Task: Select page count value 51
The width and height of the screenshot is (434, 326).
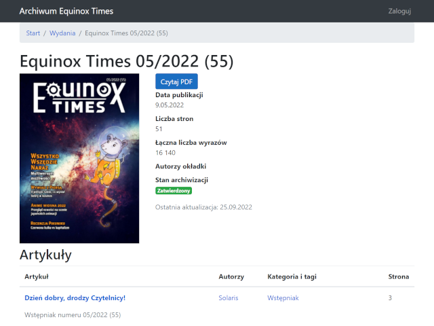Action: tap(159, 129)
